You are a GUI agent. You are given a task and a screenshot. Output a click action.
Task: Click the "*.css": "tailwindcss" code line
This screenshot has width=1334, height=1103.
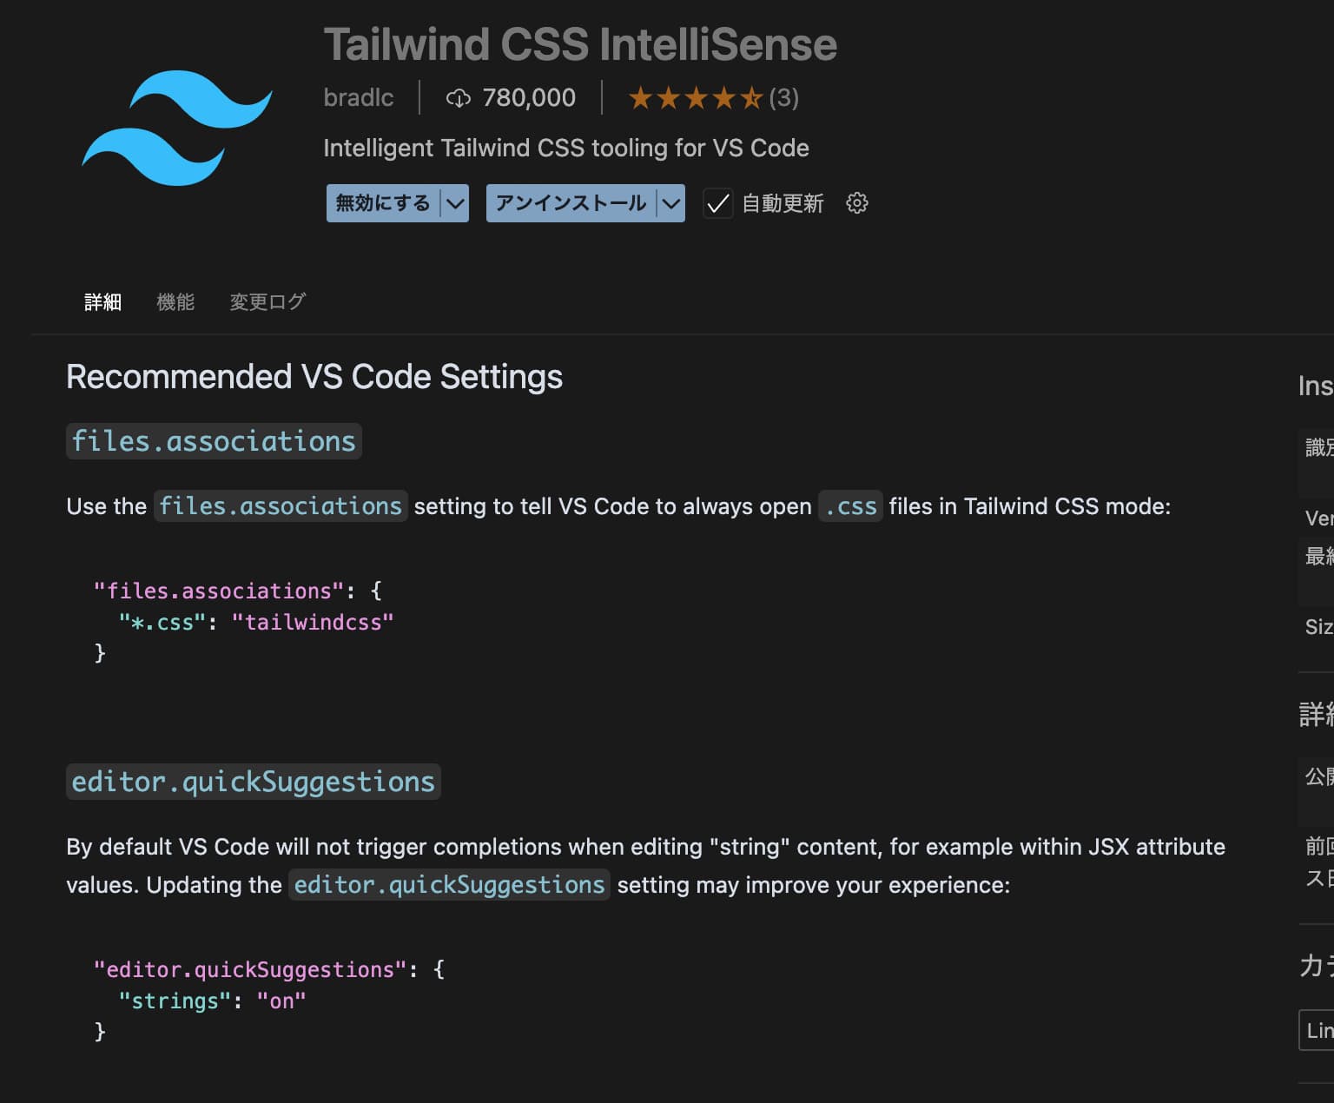click(256, 623)
